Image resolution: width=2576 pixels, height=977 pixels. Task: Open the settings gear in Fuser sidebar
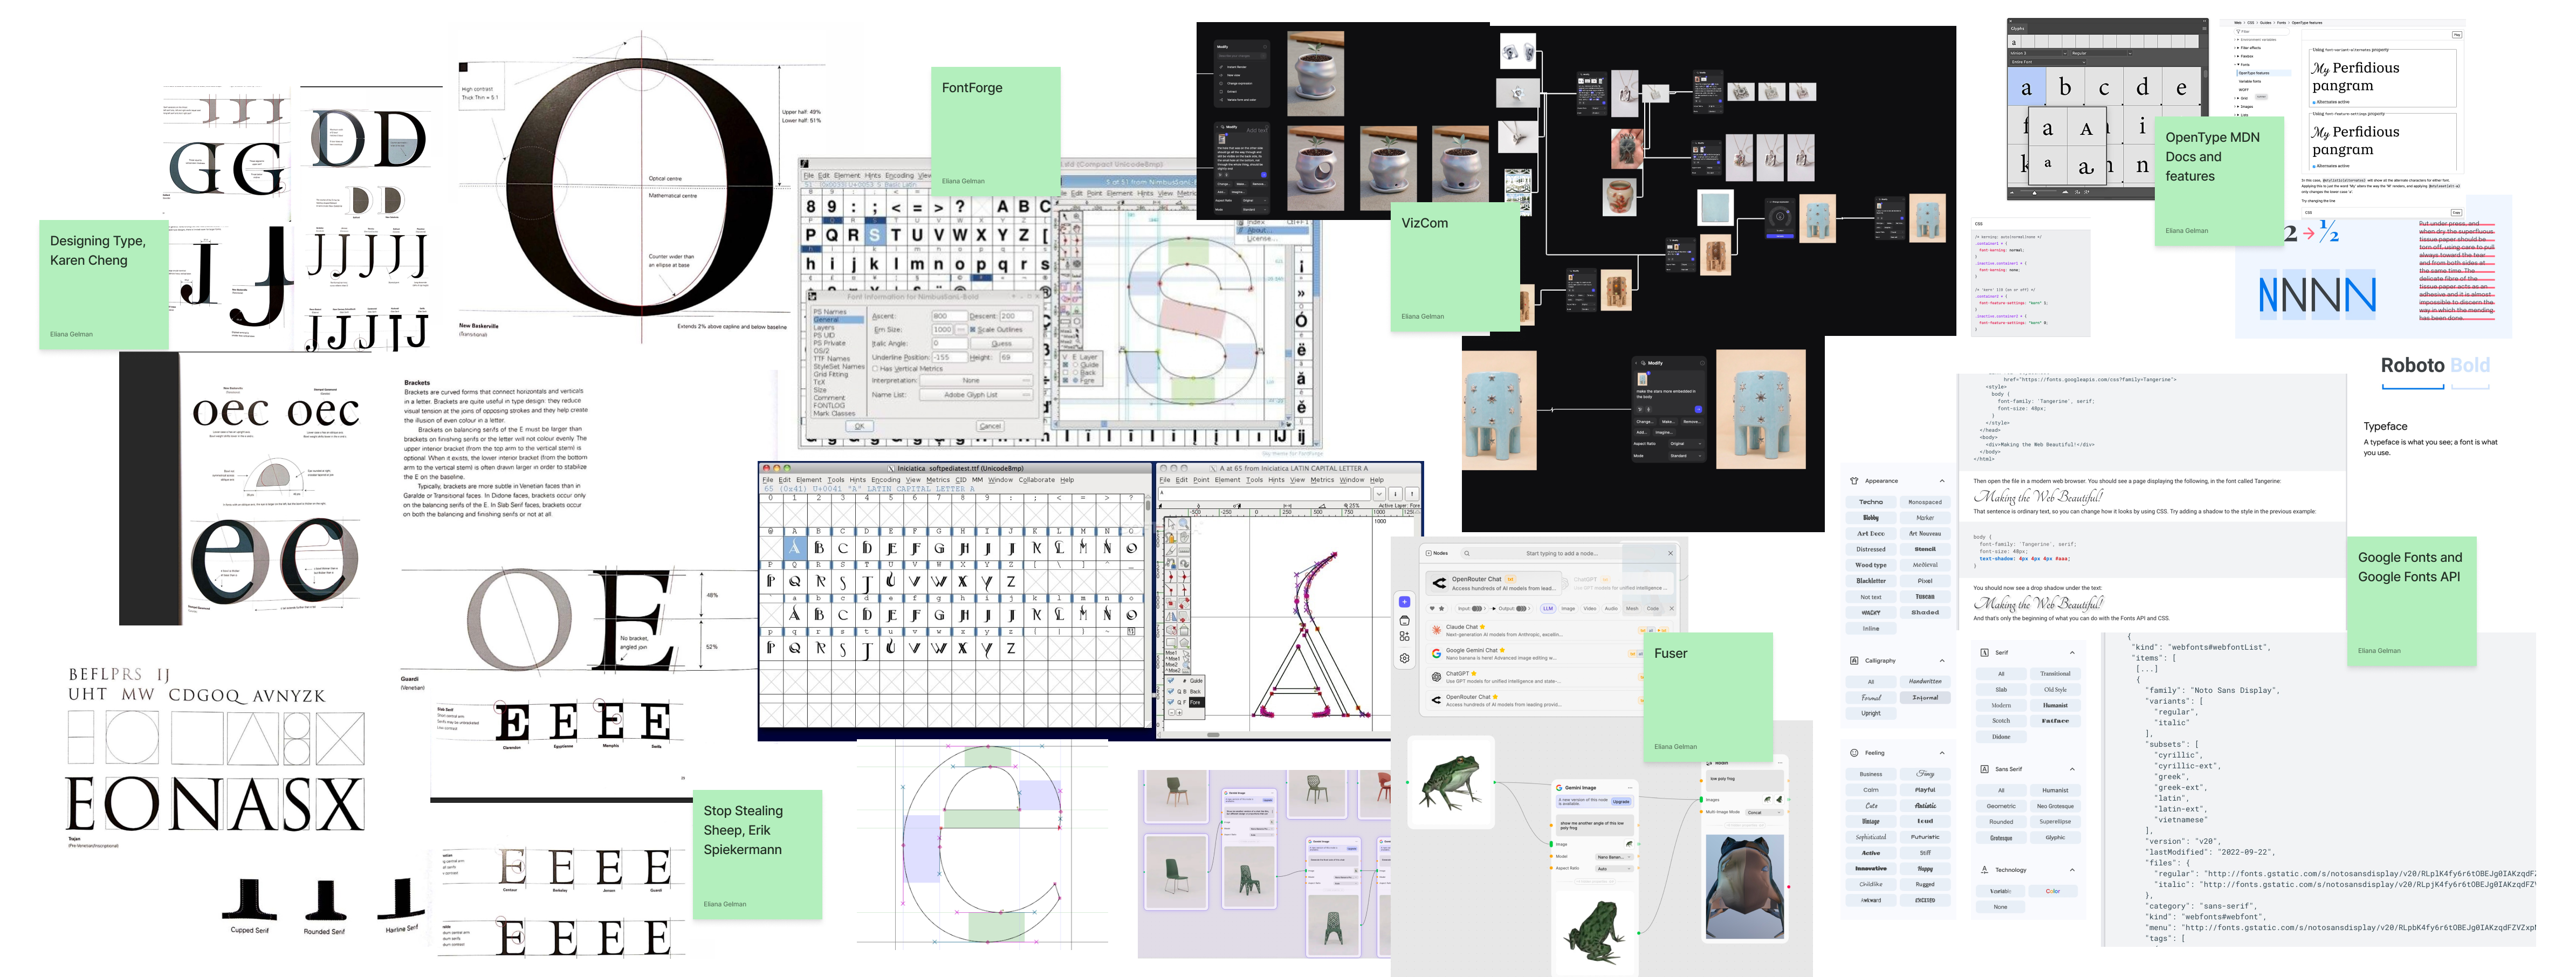tap(1405, 658)
